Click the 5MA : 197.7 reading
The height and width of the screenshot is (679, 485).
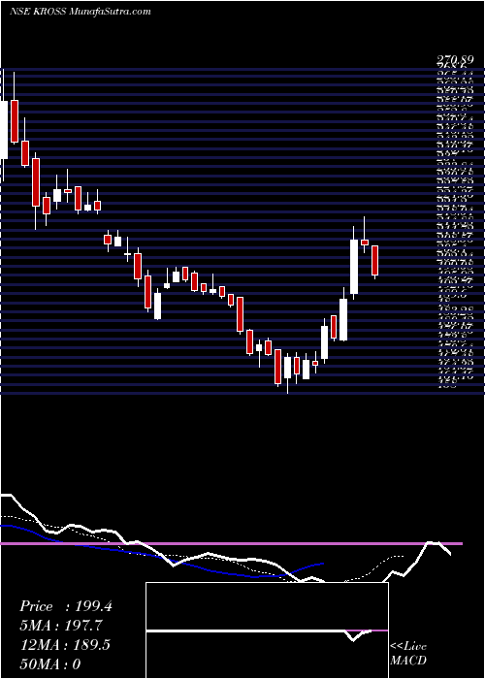click(61, 626)
